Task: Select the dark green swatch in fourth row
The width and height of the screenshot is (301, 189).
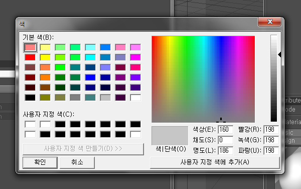Action: click(60, 77)
